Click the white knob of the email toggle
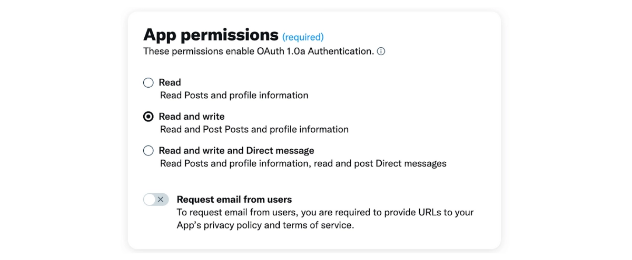 (150, 200)
